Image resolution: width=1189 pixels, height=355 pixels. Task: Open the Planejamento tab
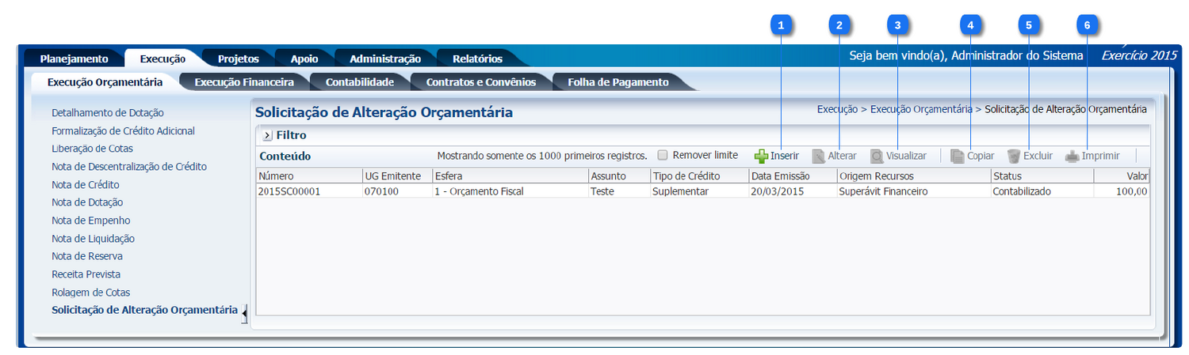tap(74, 59)
